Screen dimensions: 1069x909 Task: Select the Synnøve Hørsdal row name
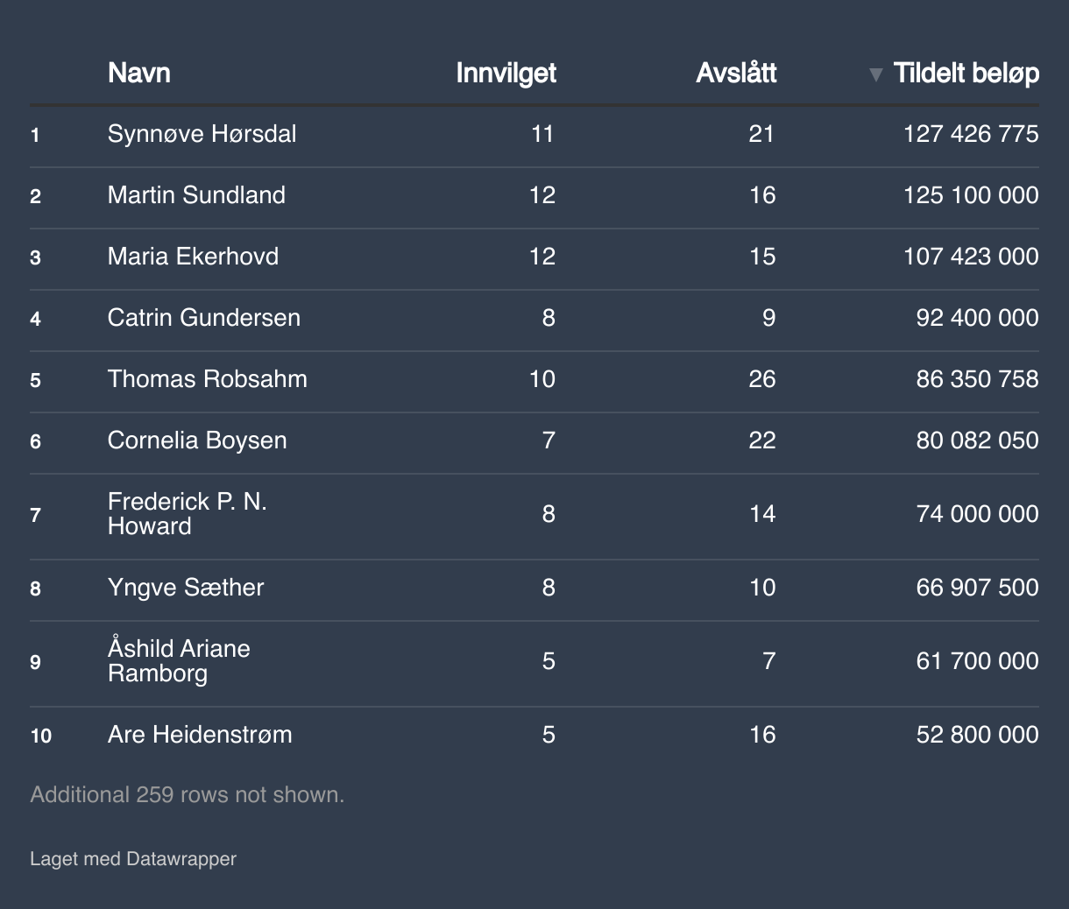point(202,134)
